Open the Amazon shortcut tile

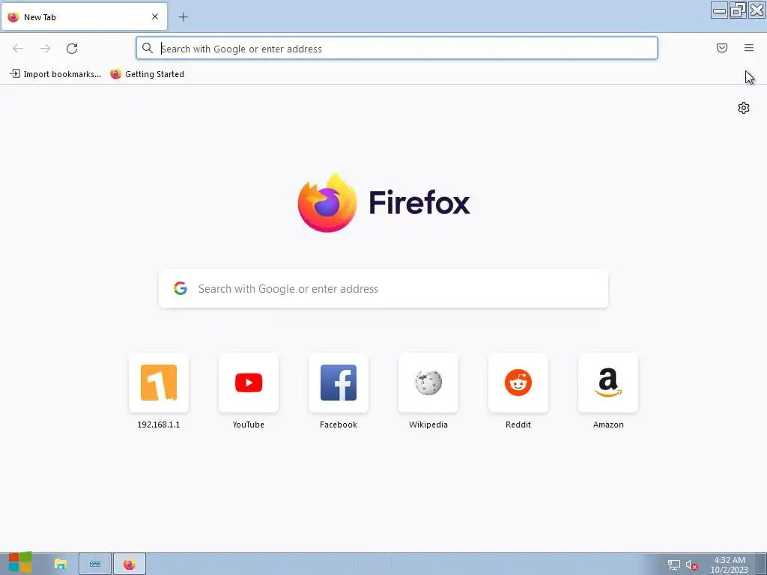click(608, 383)
